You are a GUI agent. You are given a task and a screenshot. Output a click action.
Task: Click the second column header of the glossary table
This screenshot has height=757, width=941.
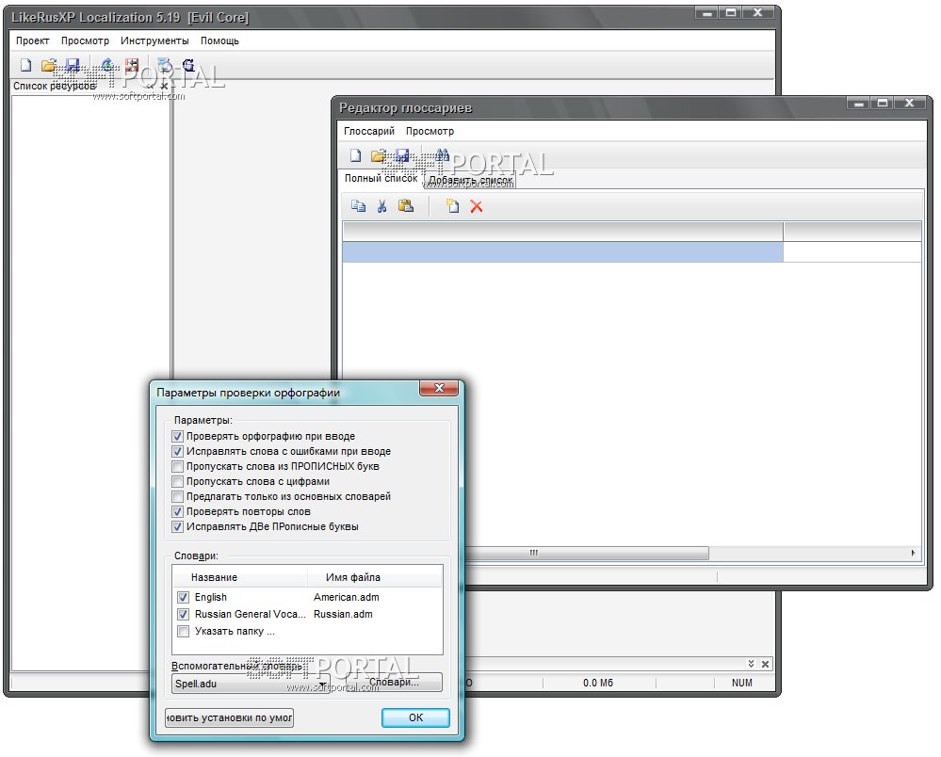click(x=852, y=231)
